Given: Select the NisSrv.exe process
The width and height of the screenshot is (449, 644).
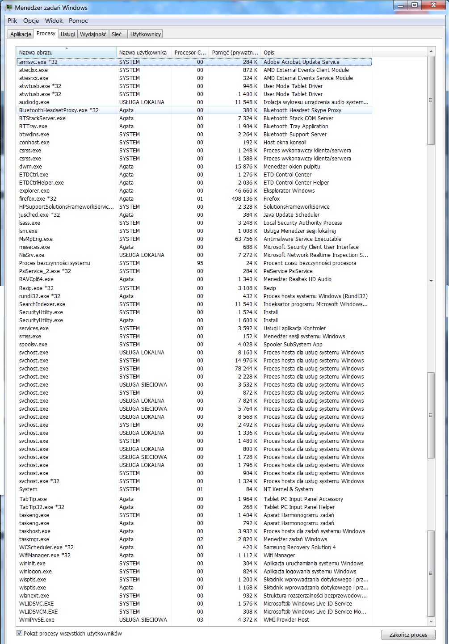Looking at the screenshot, I should (194, 255).
